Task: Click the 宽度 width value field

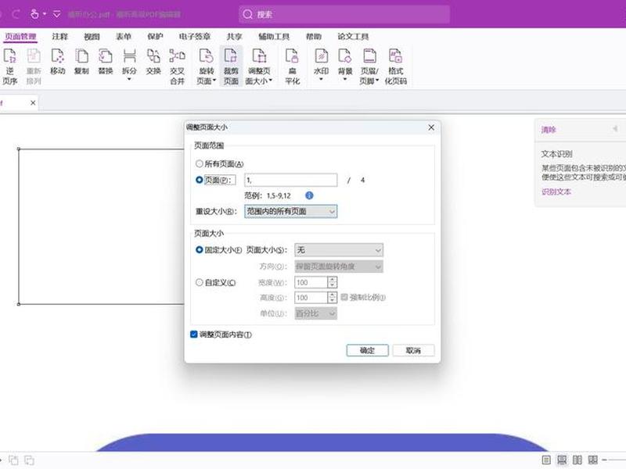Action: coord(311,282)
